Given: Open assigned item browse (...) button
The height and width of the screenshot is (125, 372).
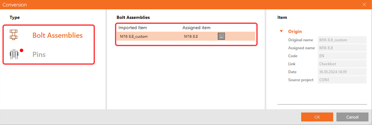Looking at the screenshot, I should (x=221, y=36).
